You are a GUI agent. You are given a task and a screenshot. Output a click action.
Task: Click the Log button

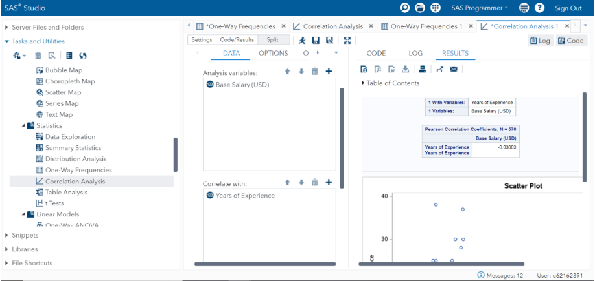click(541, 41)
